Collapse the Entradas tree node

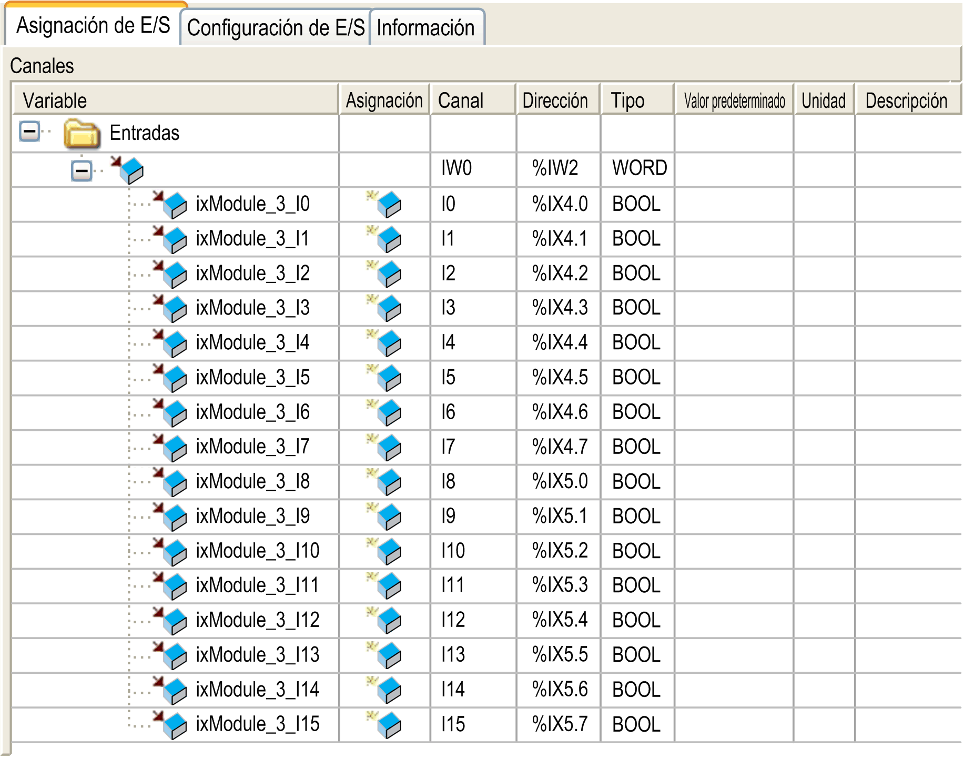(x=30, y=131)
